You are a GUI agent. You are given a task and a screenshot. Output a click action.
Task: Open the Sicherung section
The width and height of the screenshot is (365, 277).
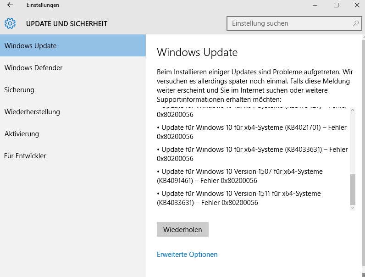pyautogui.click(x=73, y=90)
